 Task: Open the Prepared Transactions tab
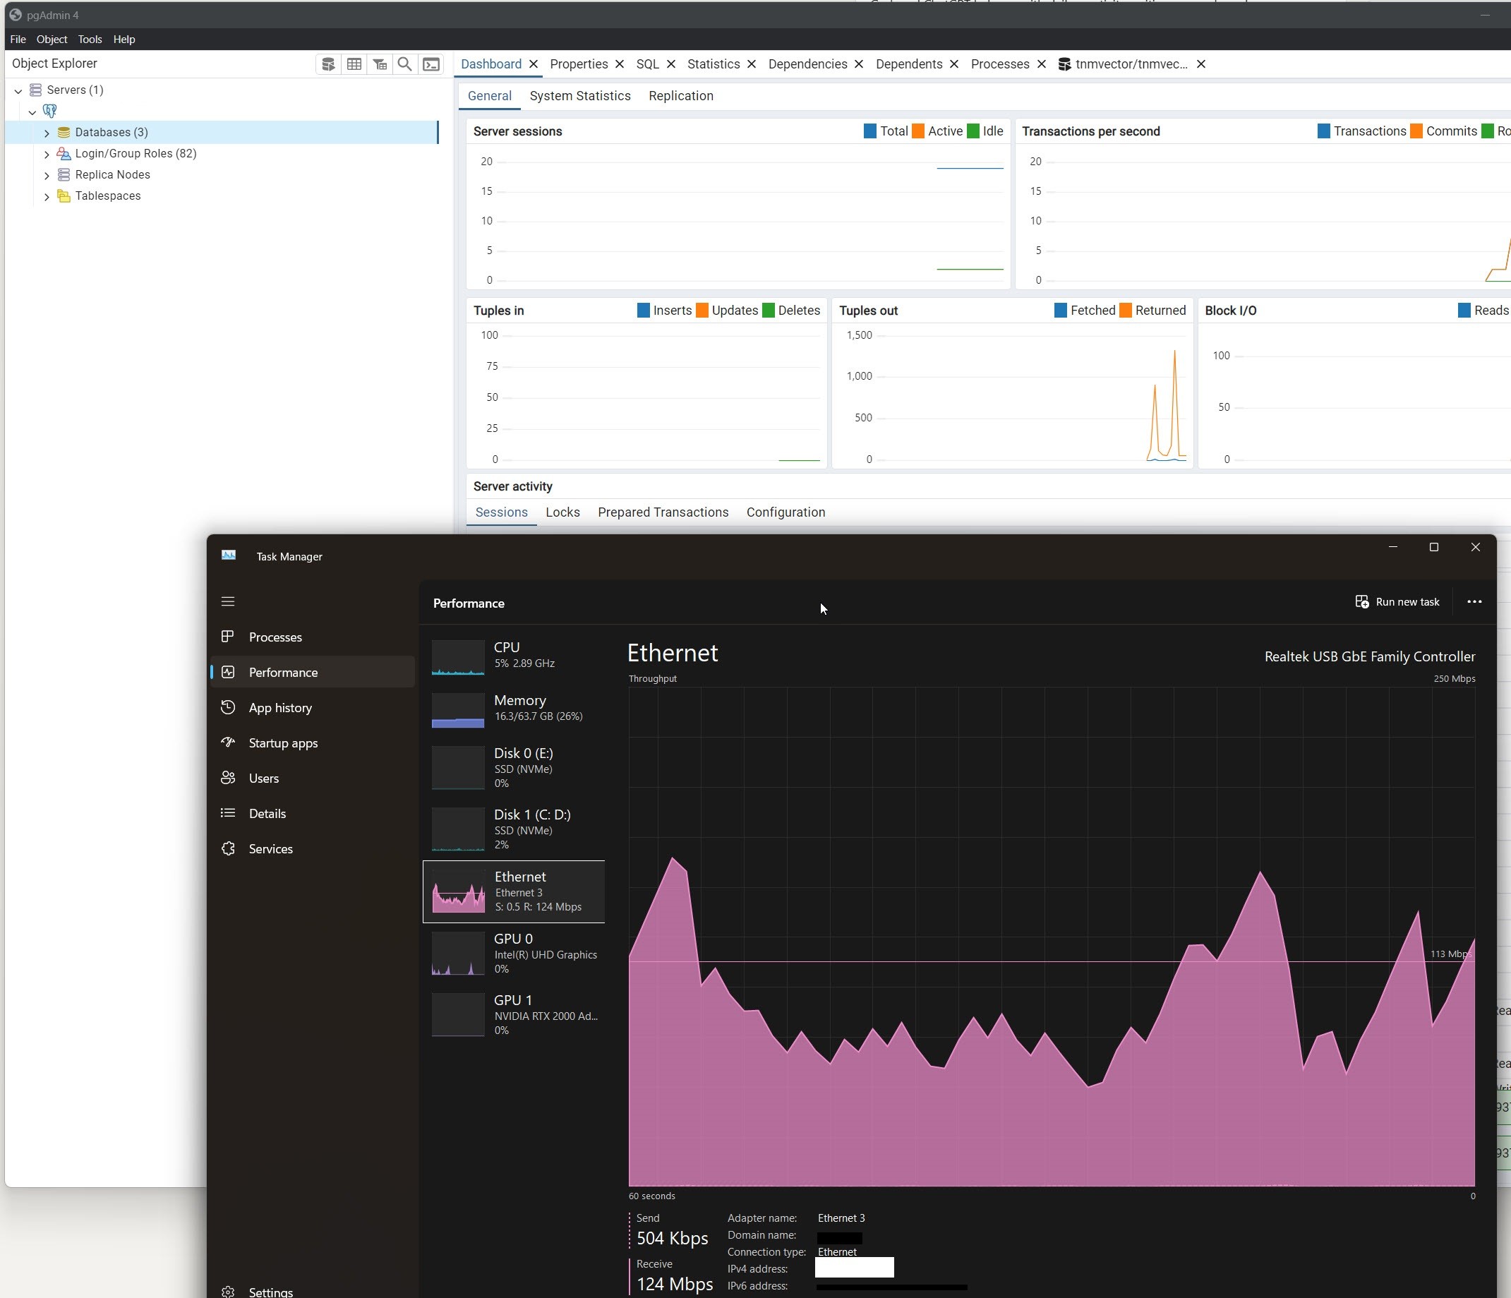point(663,512)
